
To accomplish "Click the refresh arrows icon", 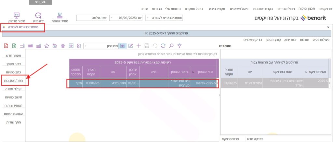I will coord(163,46).
